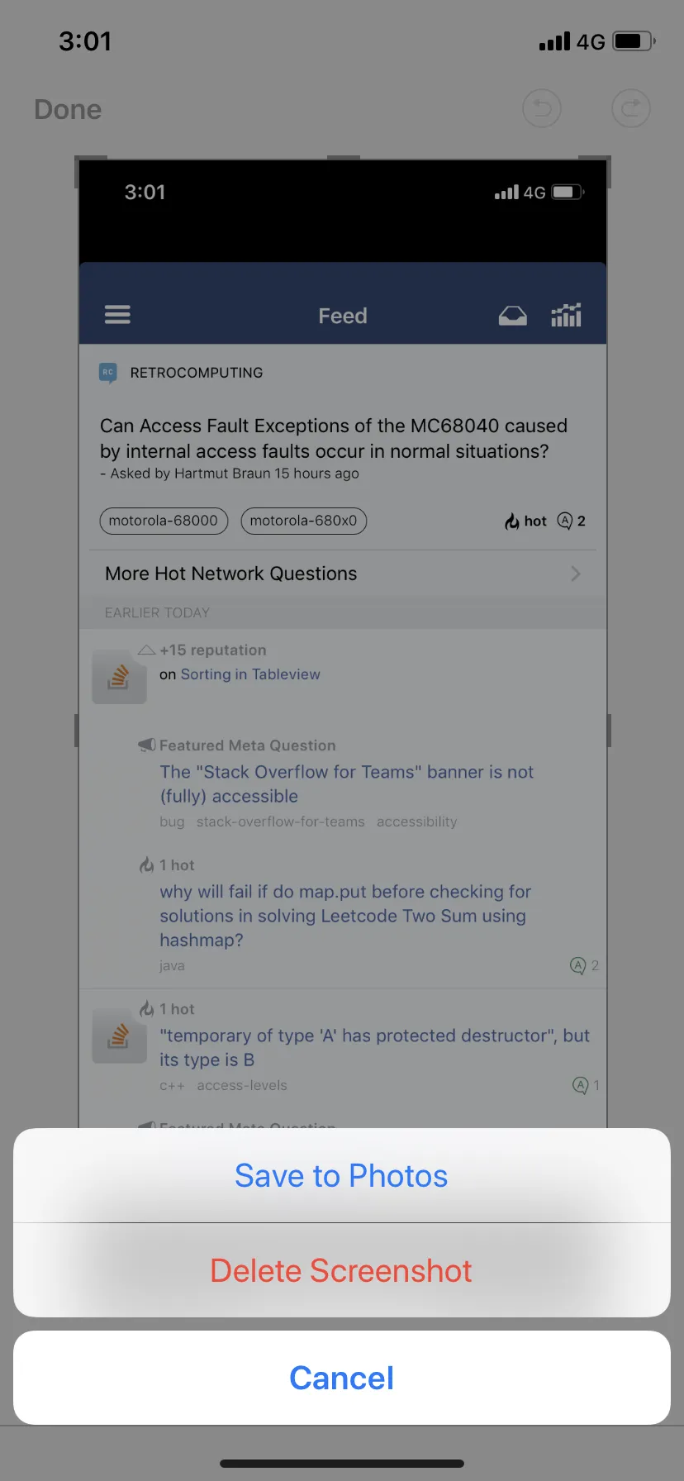Tap the Retrocomputing site badge icon
Image resolution: width=684 pixels, height=1481 pixels.
(x=107, y=373)
